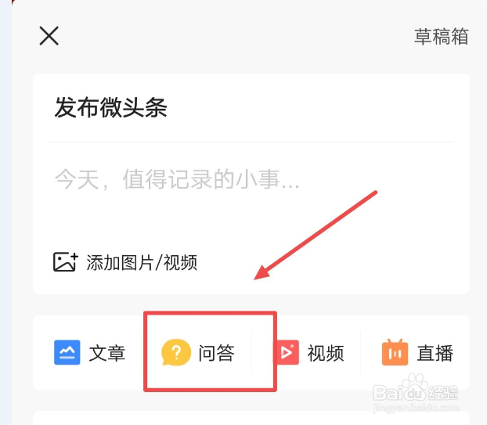Click the divider line under 发布微头条
The width and height of the screenshot is (487, 425).
click(251, 142)
